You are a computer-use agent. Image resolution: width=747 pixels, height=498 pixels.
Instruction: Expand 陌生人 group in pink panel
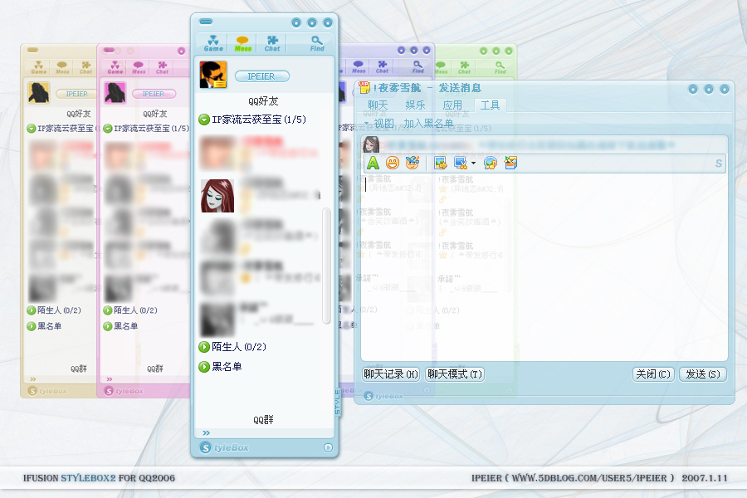pos(108,310)
